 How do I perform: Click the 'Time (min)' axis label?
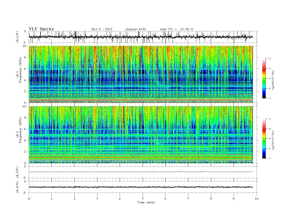tap(146, 202)
